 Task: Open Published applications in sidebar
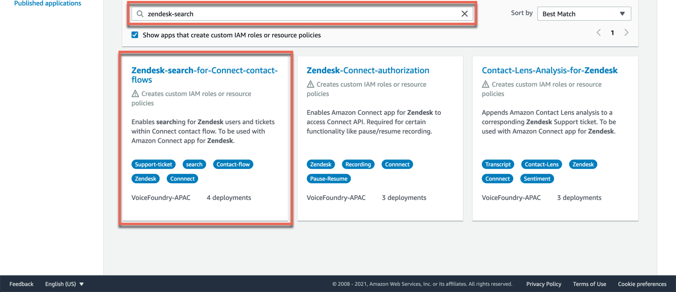47,4
